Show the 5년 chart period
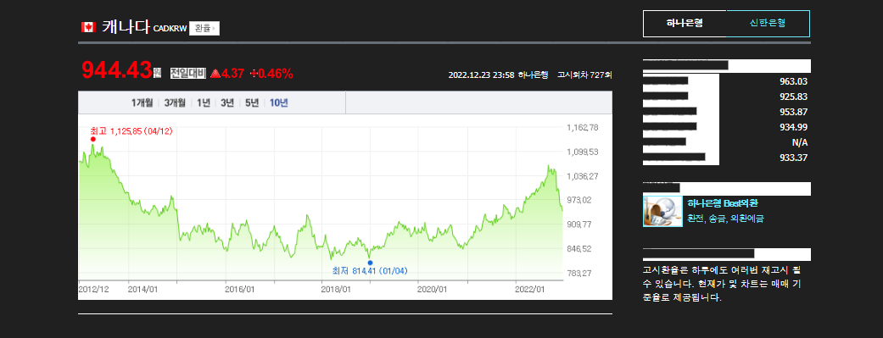This screenshot has width=883, height=338. [x=252, y=103]
